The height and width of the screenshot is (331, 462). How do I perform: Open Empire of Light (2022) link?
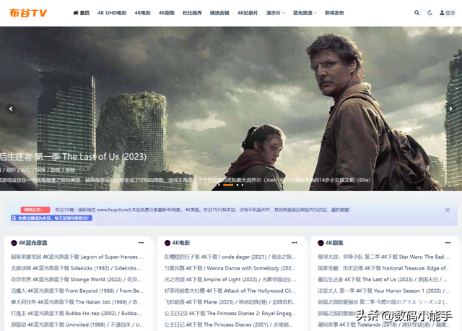pyautogui.click(x=230, y=280)
